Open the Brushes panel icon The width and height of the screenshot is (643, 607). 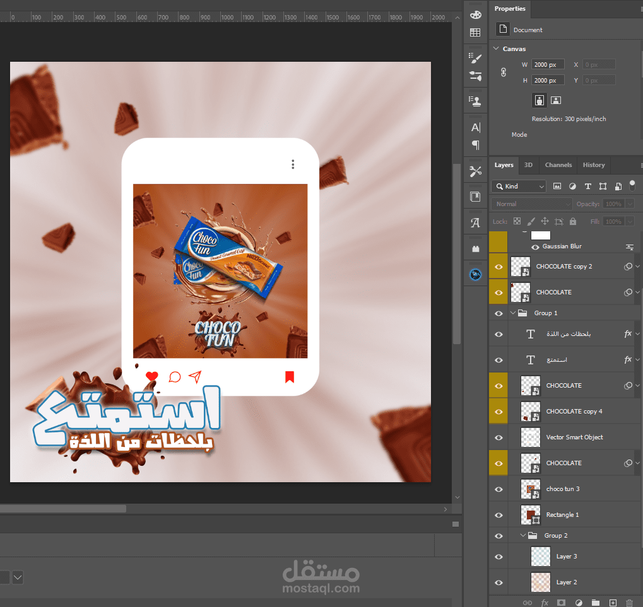click(475, 76)
